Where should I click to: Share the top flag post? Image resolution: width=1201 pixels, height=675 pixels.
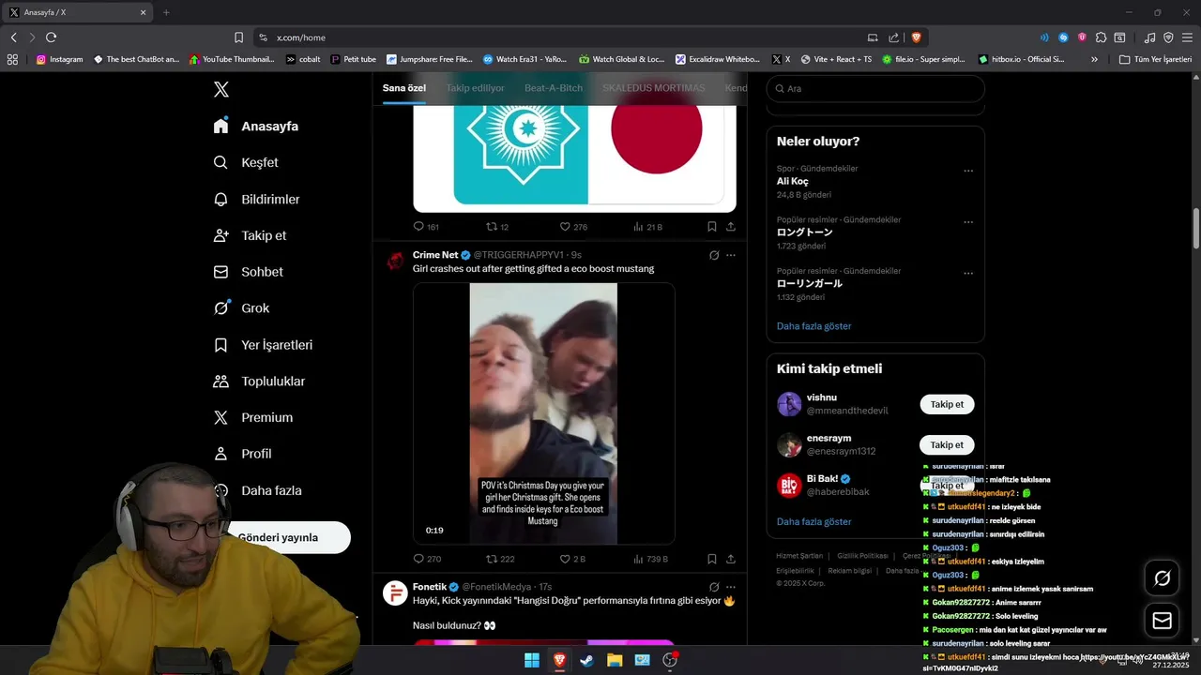tap(731, 227)
